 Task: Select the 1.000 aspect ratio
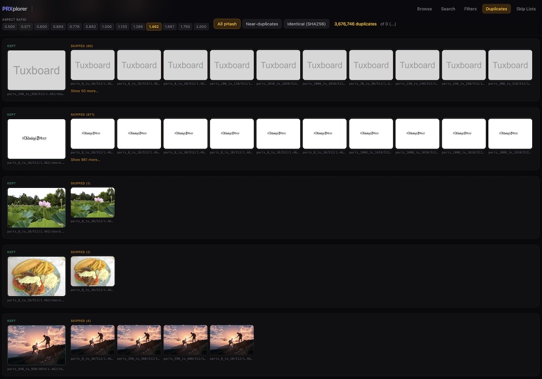(107, 27)
